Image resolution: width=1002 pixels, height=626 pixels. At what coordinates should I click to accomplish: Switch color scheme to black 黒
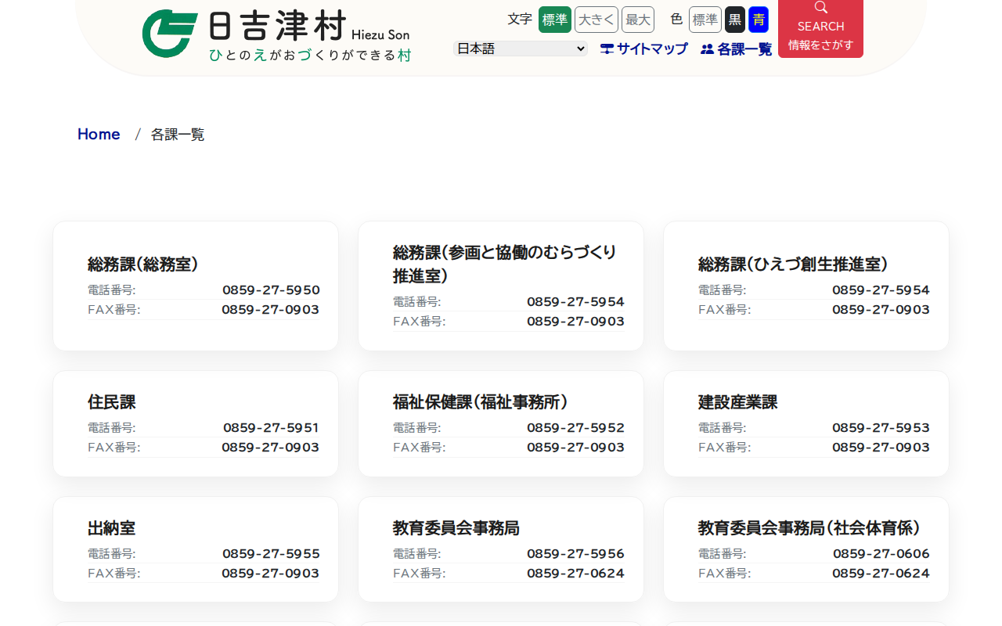[x=735, y=20]
